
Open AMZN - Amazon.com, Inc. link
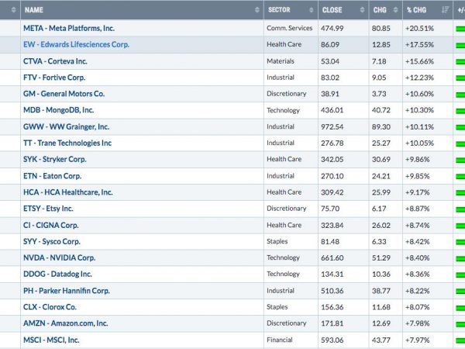66,323
